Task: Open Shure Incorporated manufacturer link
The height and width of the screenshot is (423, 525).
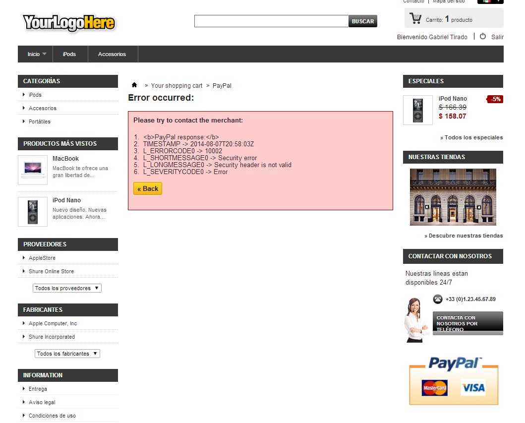Action: [52, 337]
